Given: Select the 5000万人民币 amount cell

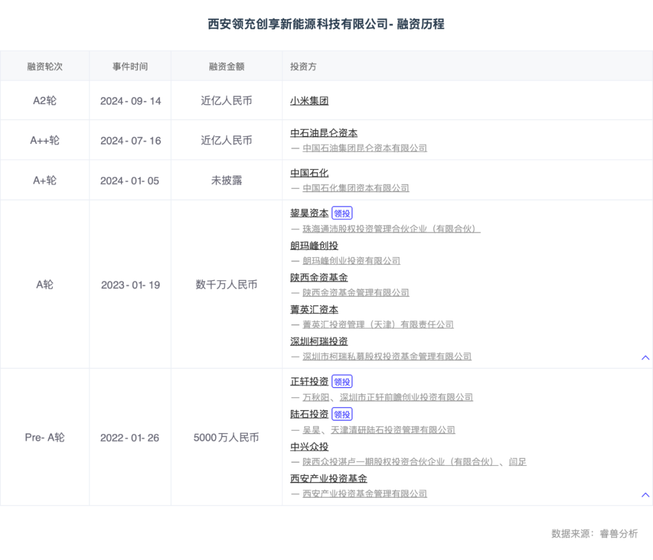Looking at the screenshot, I should (x=227, y=437).
